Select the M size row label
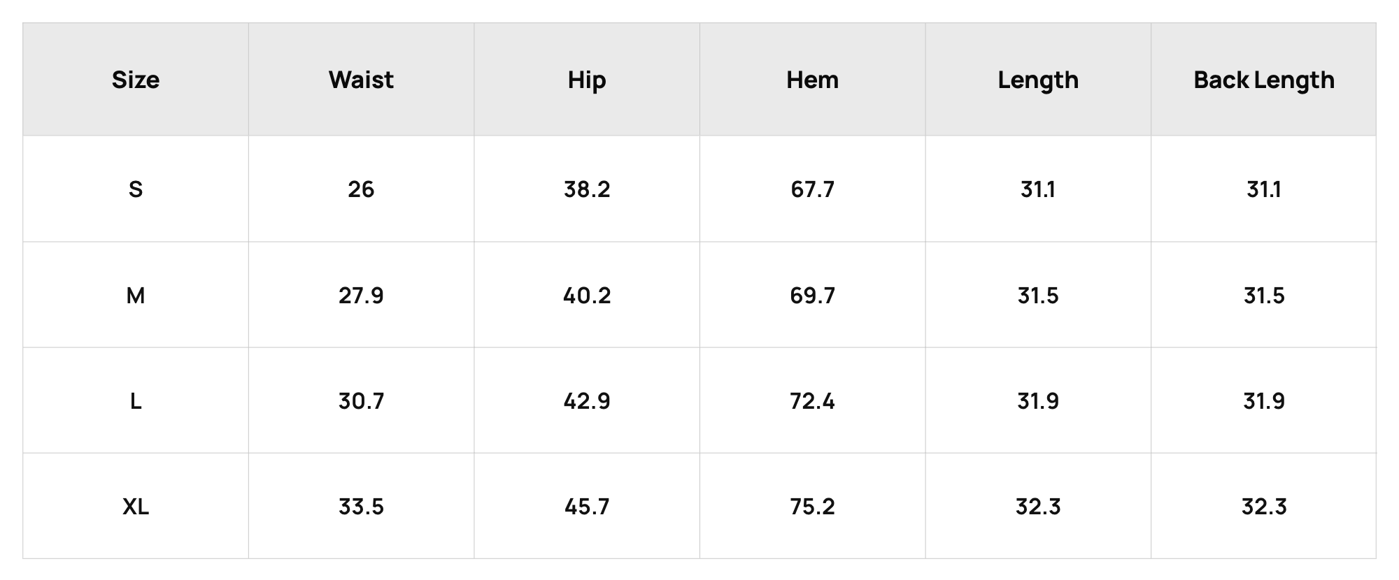The image size is (1399, 580). pos(136,296)
